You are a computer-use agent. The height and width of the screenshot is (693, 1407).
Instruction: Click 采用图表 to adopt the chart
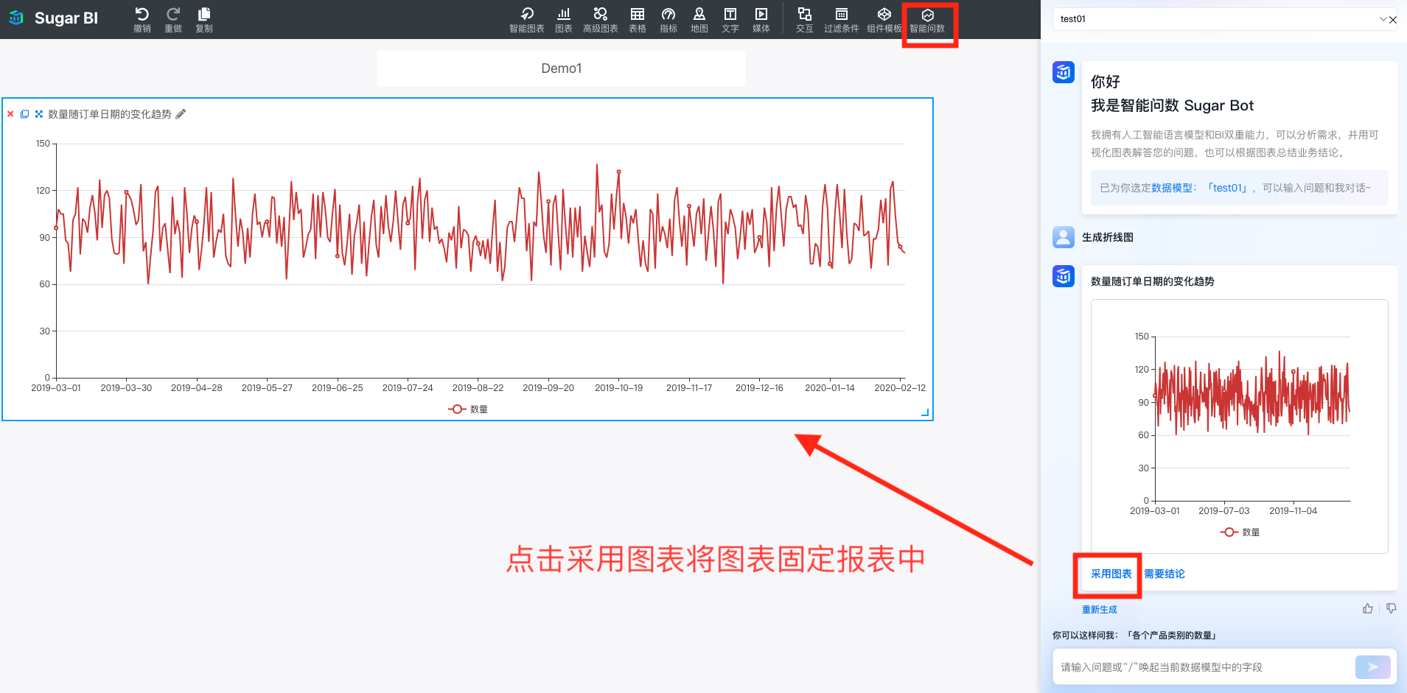click(1111, 574)
